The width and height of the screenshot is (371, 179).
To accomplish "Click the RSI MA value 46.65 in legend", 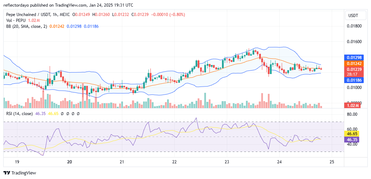I will (x=53, y=114).
